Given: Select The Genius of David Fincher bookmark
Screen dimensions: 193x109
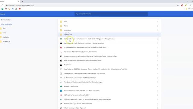Looking at the screenshot, I should 109,52.
